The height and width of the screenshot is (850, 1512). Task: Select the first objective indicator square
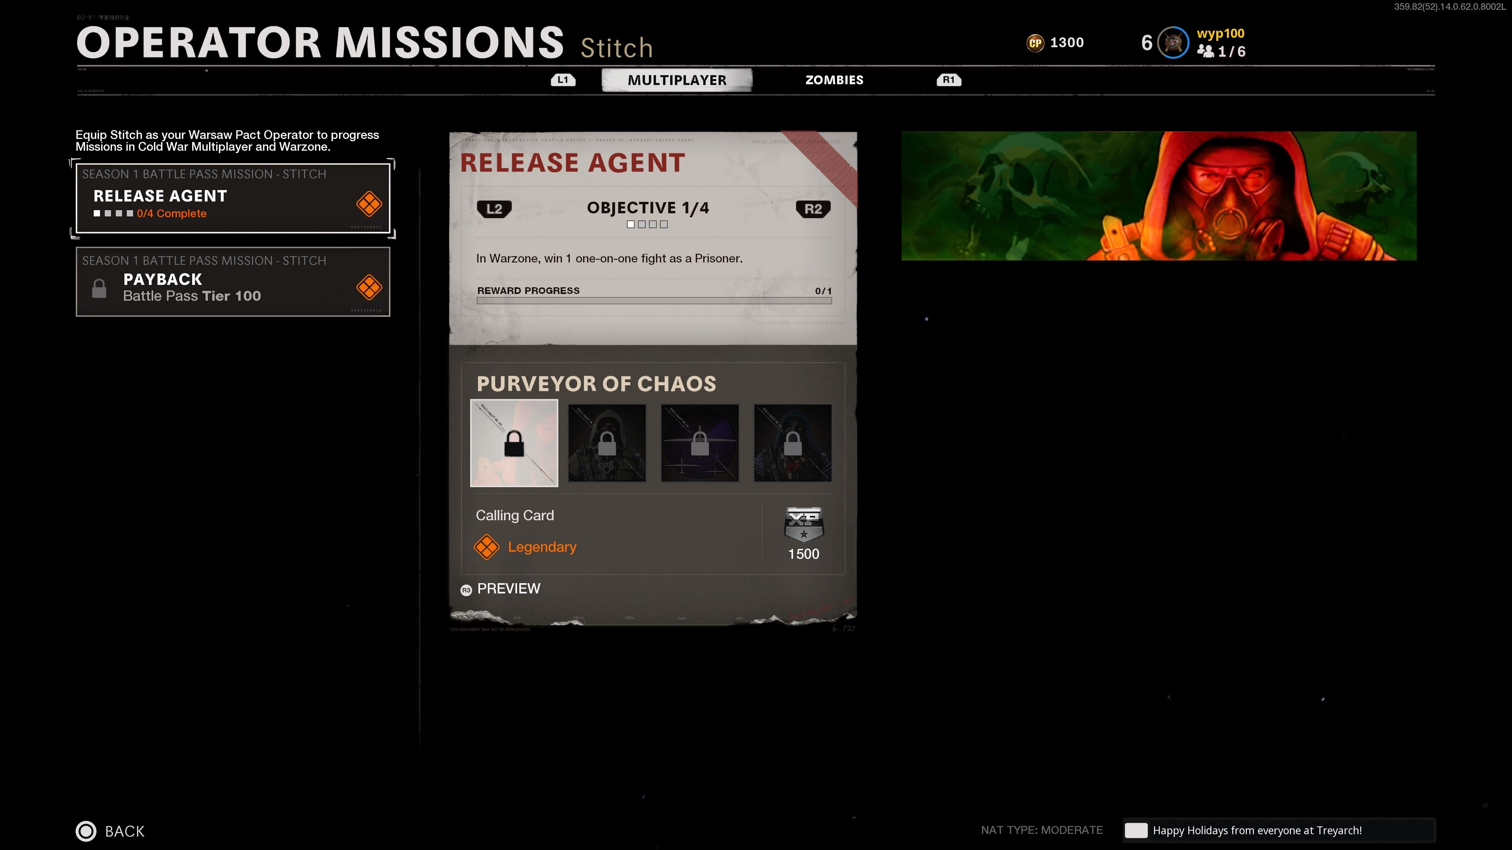tap(631, 224)
